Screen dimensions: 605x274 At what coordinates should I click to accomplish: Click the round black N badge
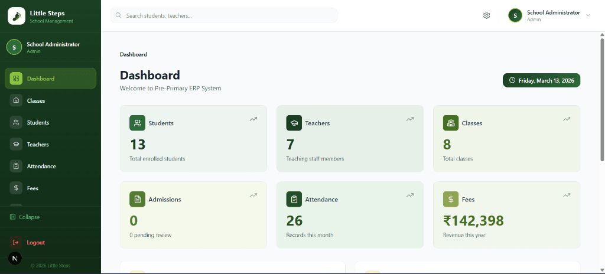pos(15,259)
